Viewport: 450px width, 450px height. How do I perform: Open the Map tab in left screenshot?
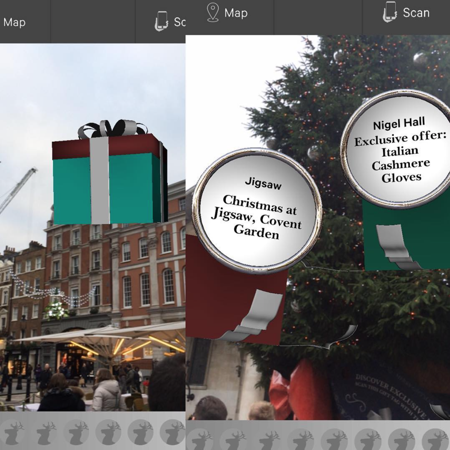[14, 22]
